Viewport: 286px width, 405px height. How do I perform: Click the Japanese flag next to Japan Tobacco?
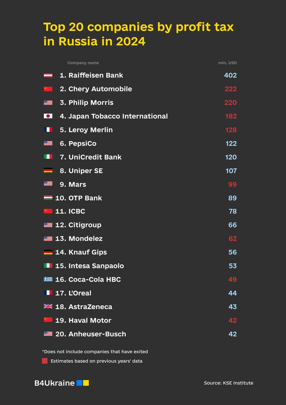pyautogui.click(x=48, y=116)
